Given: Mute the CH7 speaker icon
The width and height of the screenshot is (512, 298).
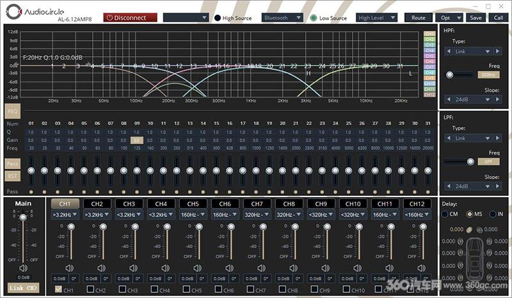Looking at the screenshot, I should click(x=261, y=268).
